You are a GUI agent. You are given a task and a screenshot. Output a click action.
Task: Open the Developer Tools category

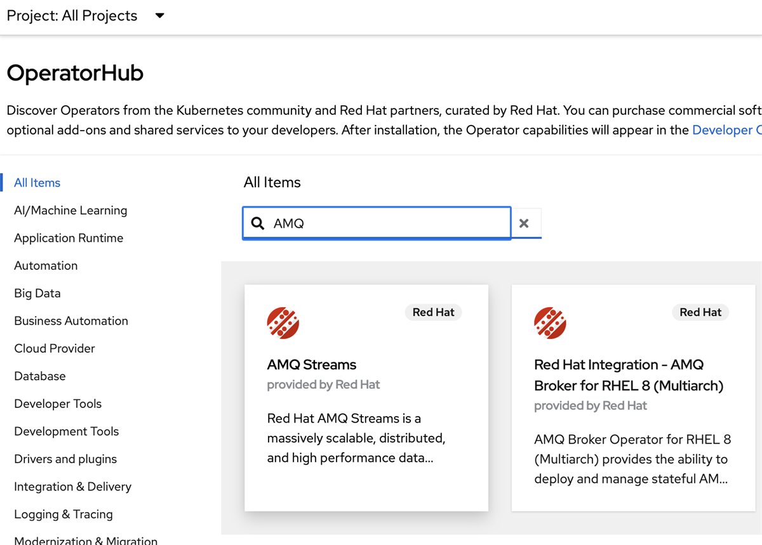pos(58,404)
